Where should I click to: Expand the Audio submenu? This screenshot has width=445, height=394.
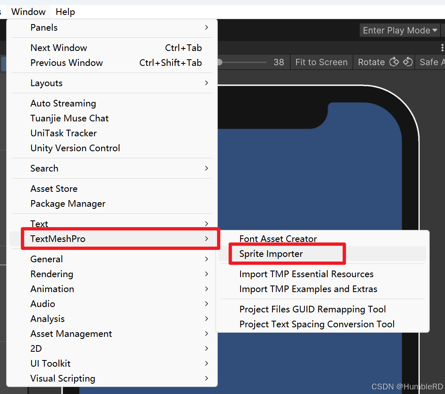click(x=112, y=304)
